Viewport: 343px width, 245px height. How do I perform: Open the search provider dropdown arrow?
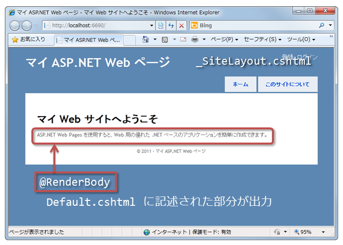click(330, 25)
